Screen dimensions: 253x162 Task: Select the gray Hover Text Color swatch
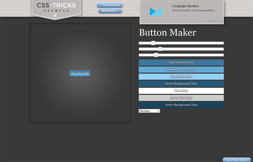pos(181,98)
